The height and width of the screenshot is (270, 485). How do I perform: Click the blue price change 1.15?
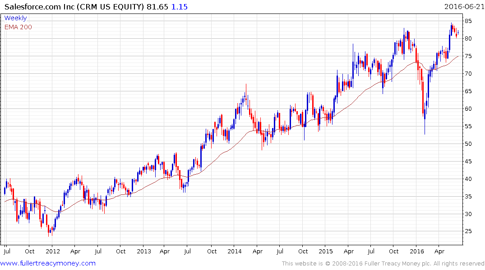coord(180,6)
